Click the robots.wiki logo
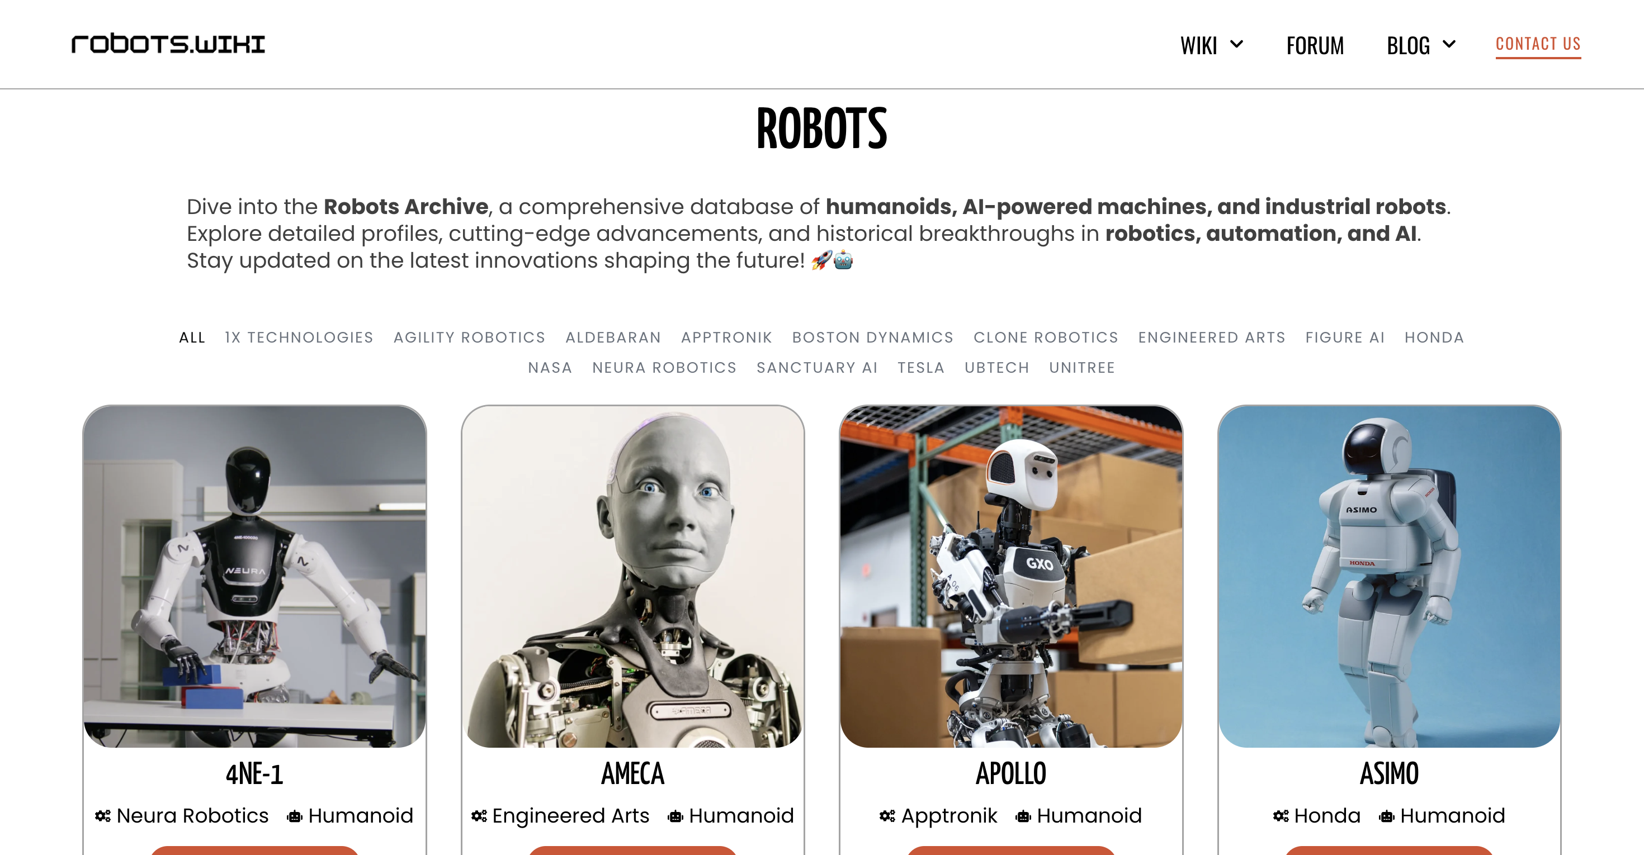1644x855 pixels. [x=168, y=44]
